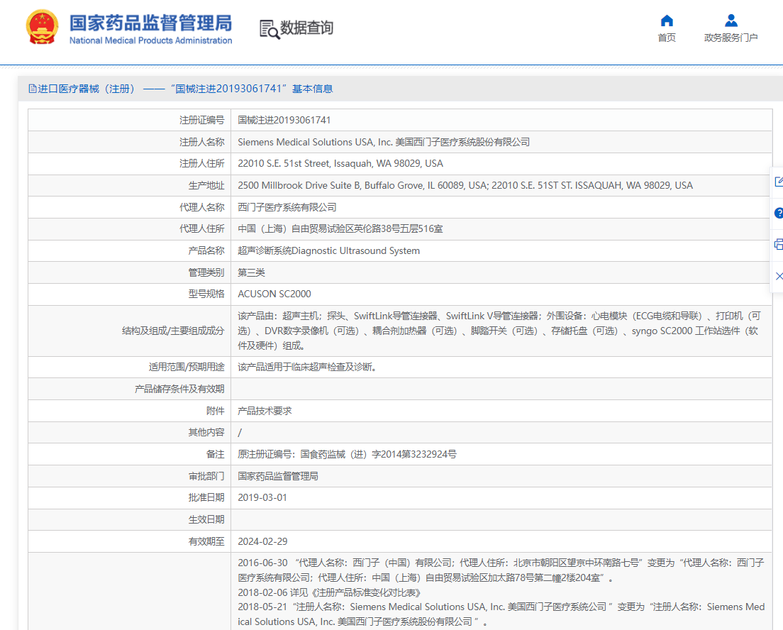Click the 审批部门 row label
This screenshot has width=783, height=630.
(x=206, y=476)
